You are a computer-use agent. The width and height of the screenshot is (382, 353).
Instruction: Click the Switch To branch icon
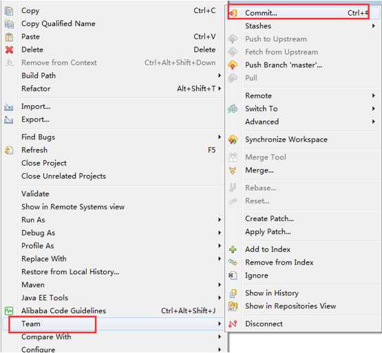[233, 109]
